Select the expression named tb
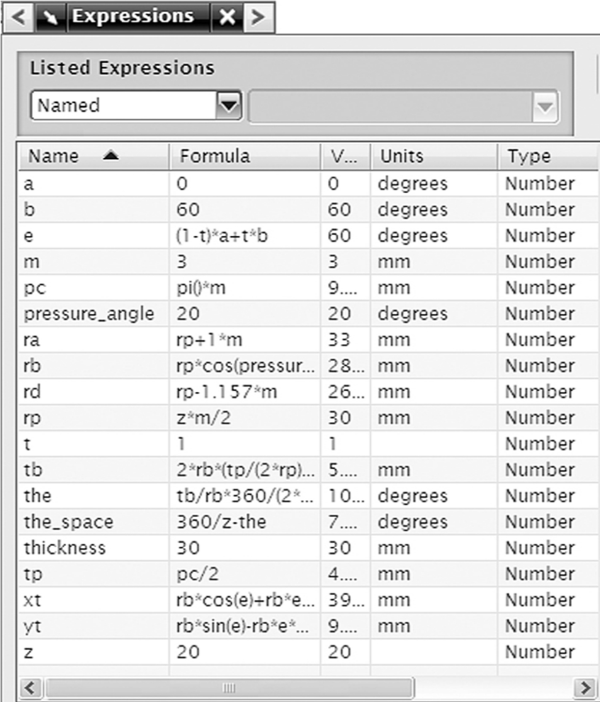Screen dimensions: 600x702 click(x=33, y=470)
